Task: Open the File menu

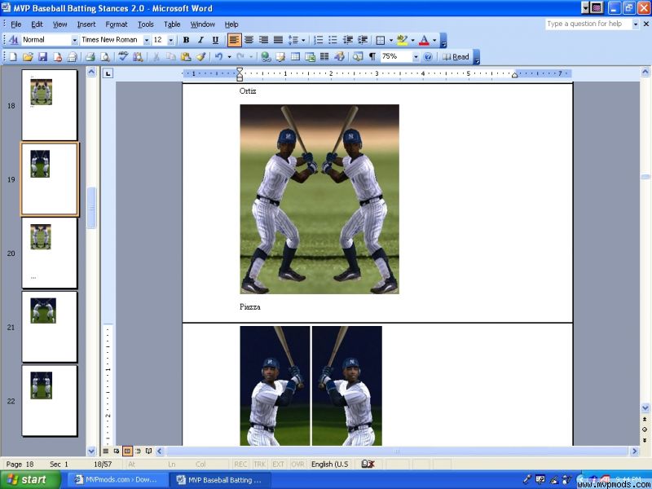Action: 15,24
